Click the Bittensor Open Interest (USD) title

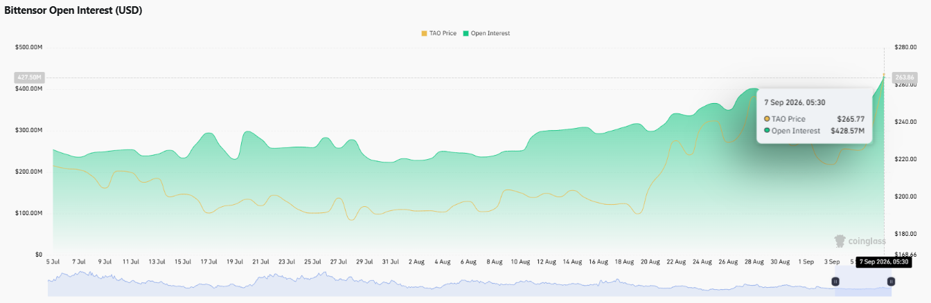pyautogui.click(x=73, y=10)
